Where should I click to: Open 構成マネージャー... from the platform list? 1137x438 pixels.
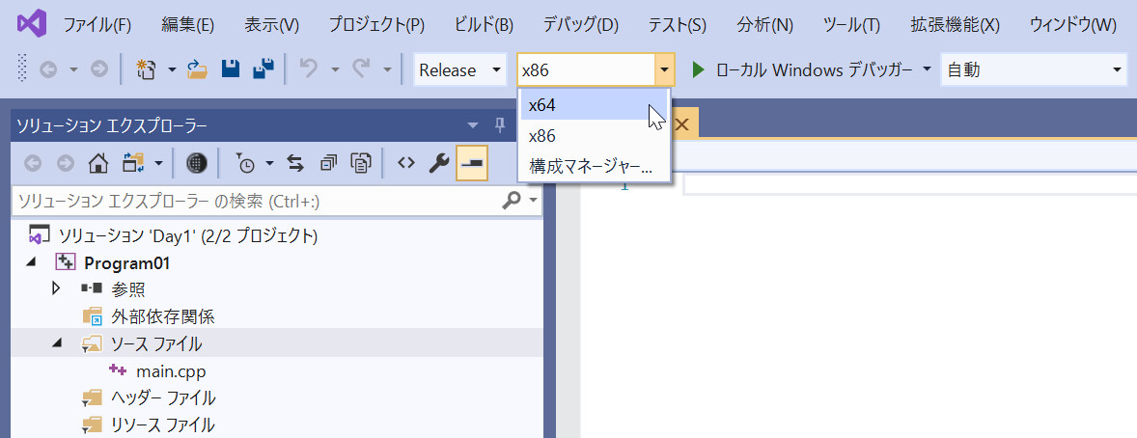pos(591,166)
